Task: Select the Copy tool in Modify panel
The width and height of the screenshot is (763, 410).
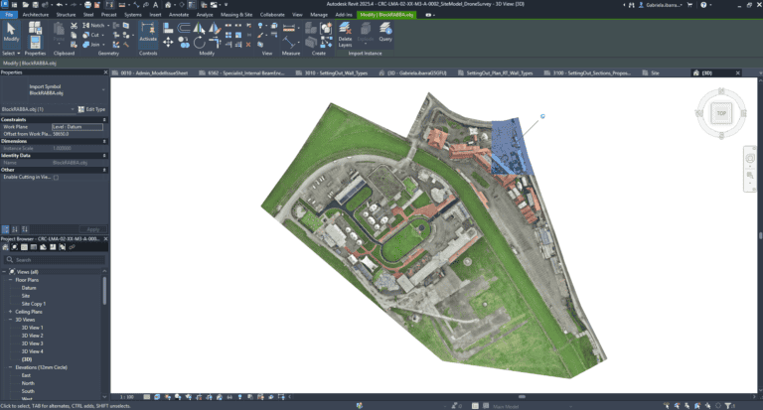Action: tap(184, 43)
